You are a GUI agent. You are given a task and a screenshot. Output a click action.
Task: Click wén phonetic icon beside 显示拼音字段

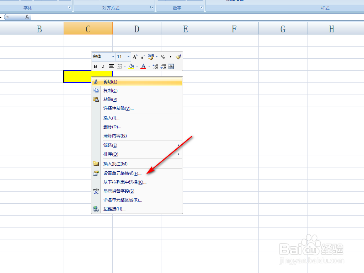coord(96,191)
